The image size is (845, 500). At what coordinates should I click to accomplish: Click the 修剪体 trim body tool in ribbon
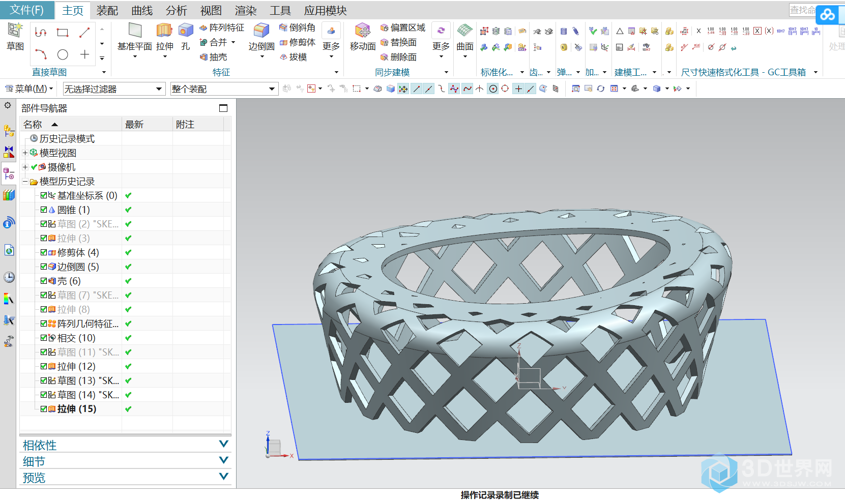click(297, 42)
